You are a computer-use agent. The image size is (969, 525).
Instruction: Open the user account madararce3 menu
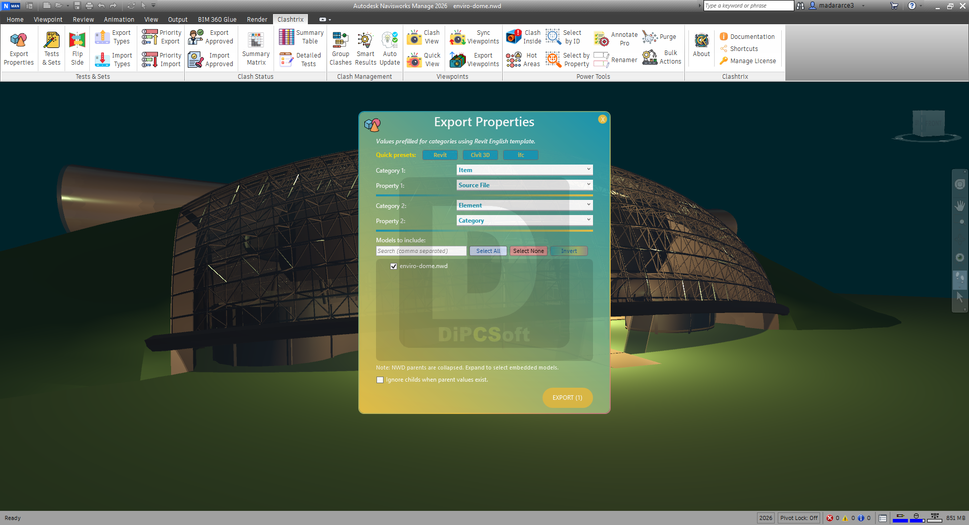[836, 6]
